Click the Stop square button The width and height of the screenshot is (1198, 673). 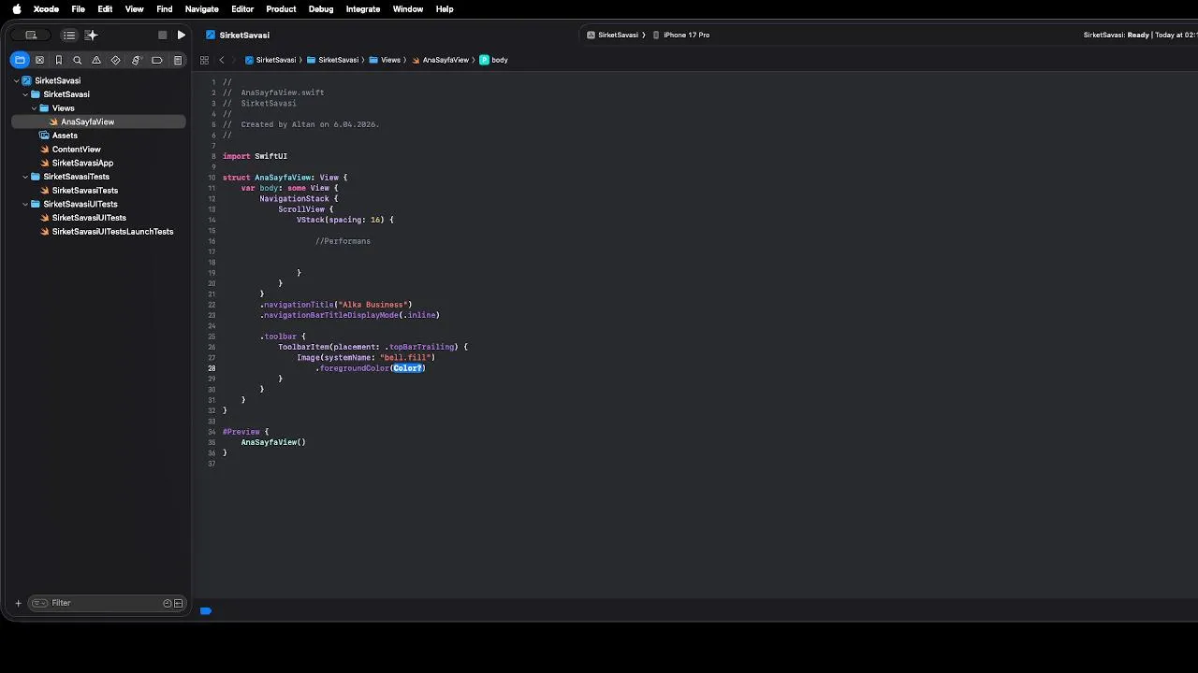(162, 35)
